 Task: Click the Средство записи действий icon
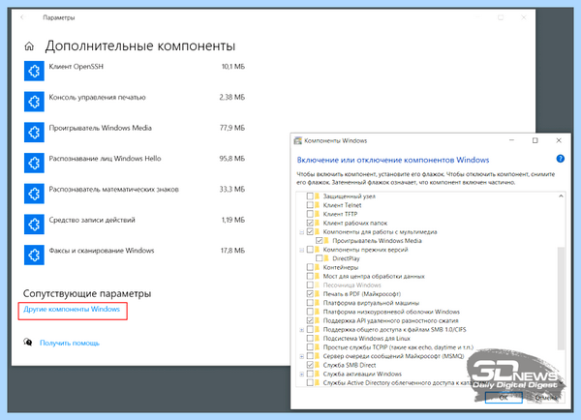coord(34,225)
